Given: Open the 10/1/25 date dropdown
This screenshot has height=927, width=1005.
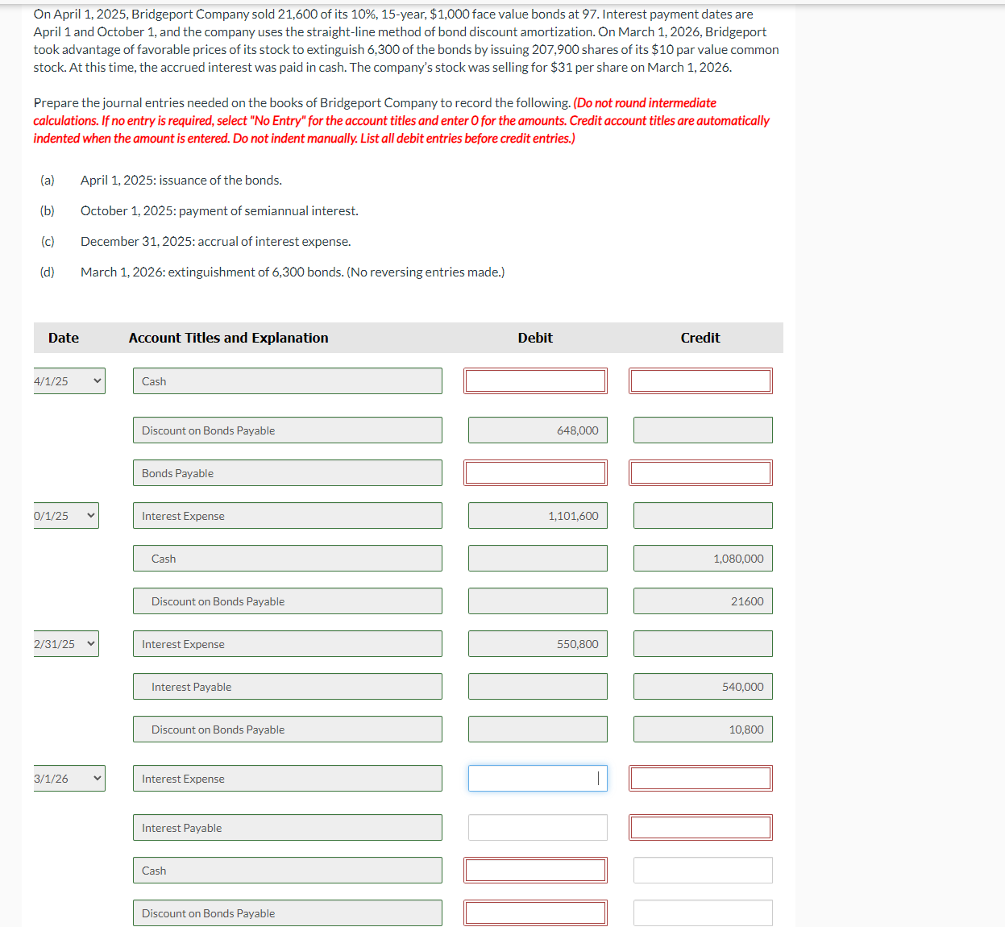Looking at the screenshot, I should (x=66, y=516).
